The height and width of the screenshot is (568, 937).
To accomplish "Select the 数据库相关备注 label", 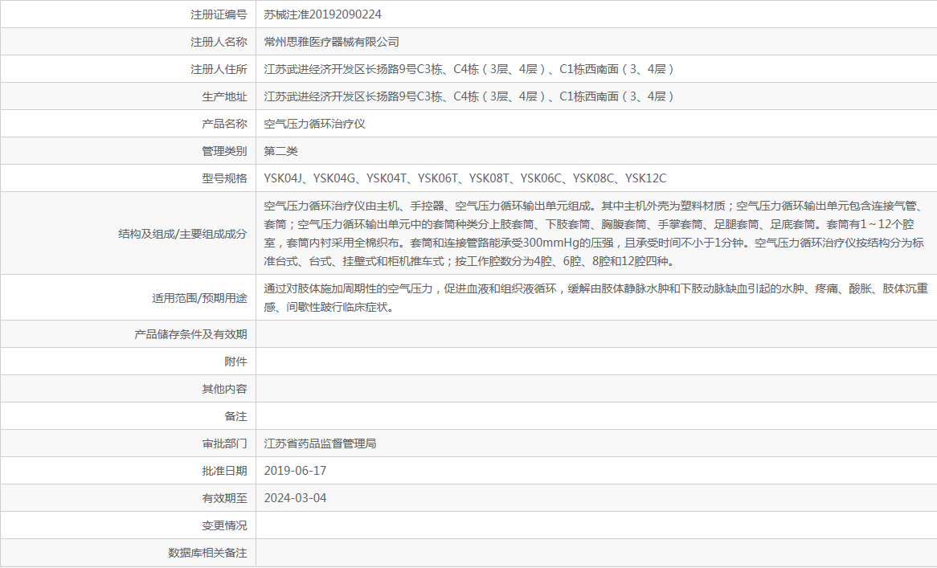I will coord(207,553).
